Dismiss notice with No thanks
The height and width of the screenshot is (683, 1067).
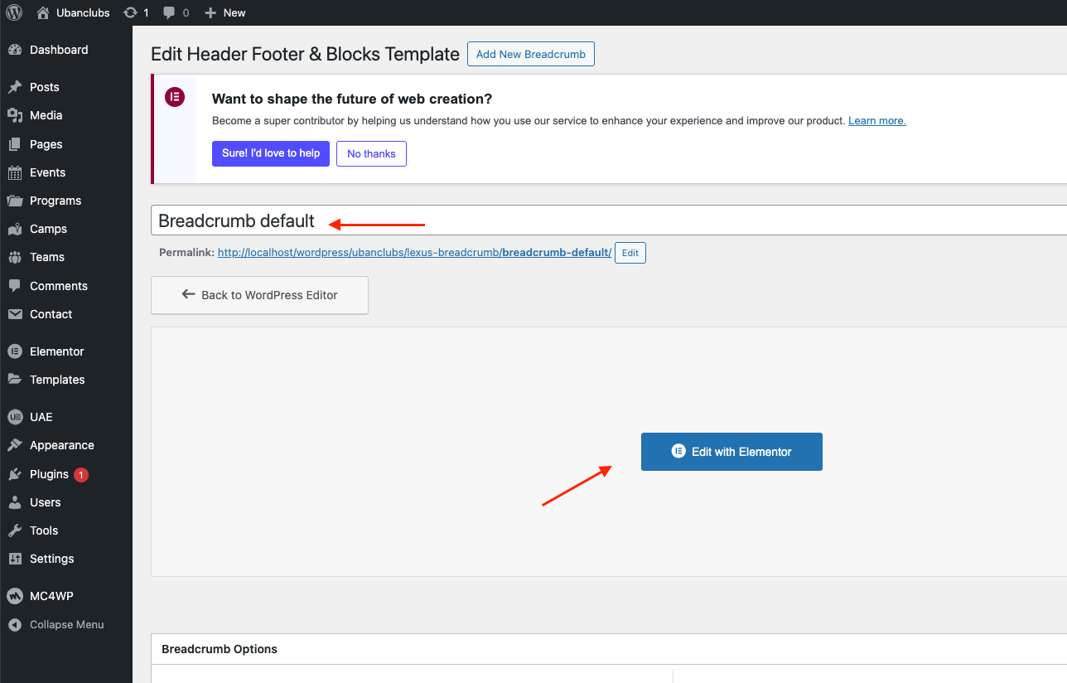371,153
